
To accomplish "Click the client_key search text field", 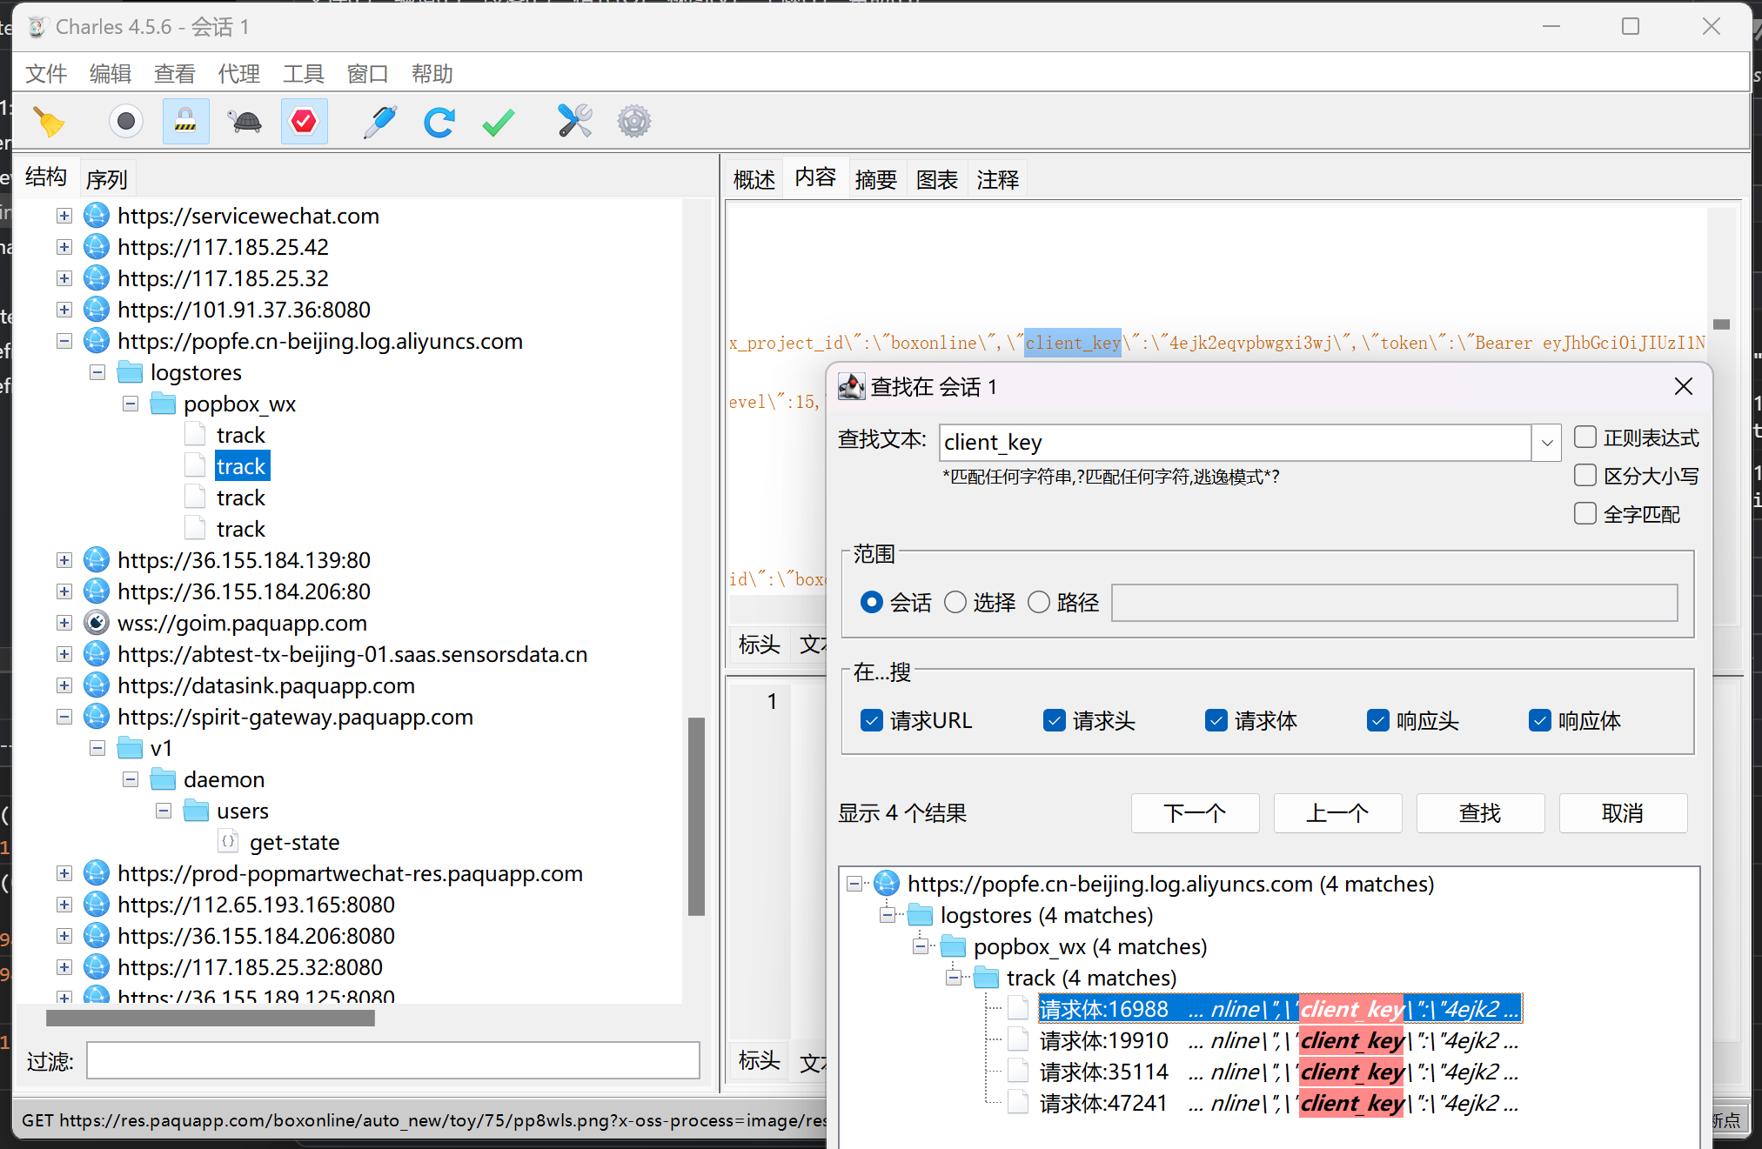I will coord(1236,443).
